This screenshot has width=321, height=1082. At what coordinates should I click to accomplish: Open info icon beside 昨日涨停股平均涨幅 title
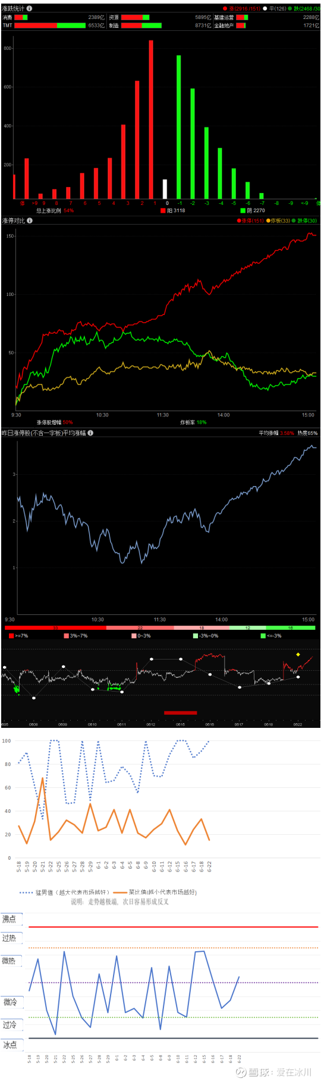tap(90, 433)
